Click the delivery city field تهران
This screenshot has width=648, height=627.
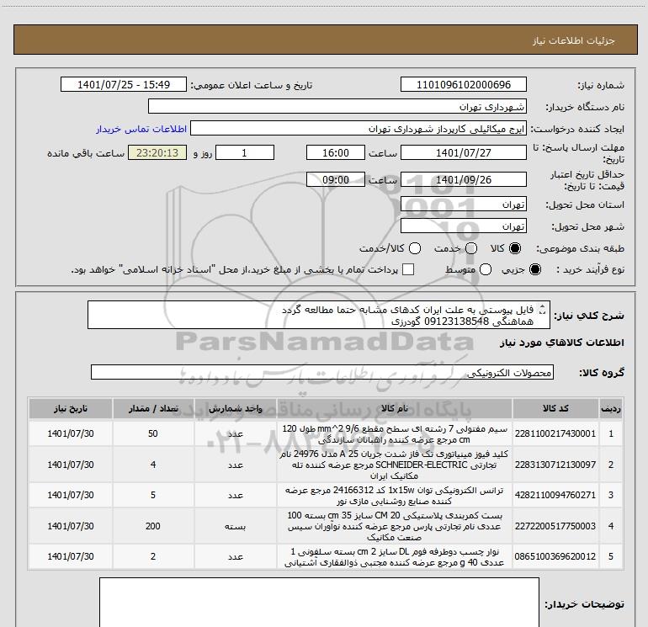[463, 226]
